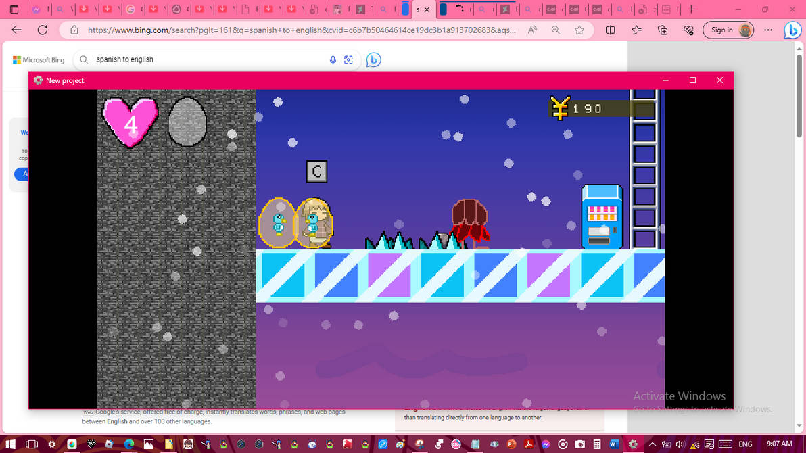Click the yen currency symbol
This screenshot has width=806, height=453.
tap(560, 108)
